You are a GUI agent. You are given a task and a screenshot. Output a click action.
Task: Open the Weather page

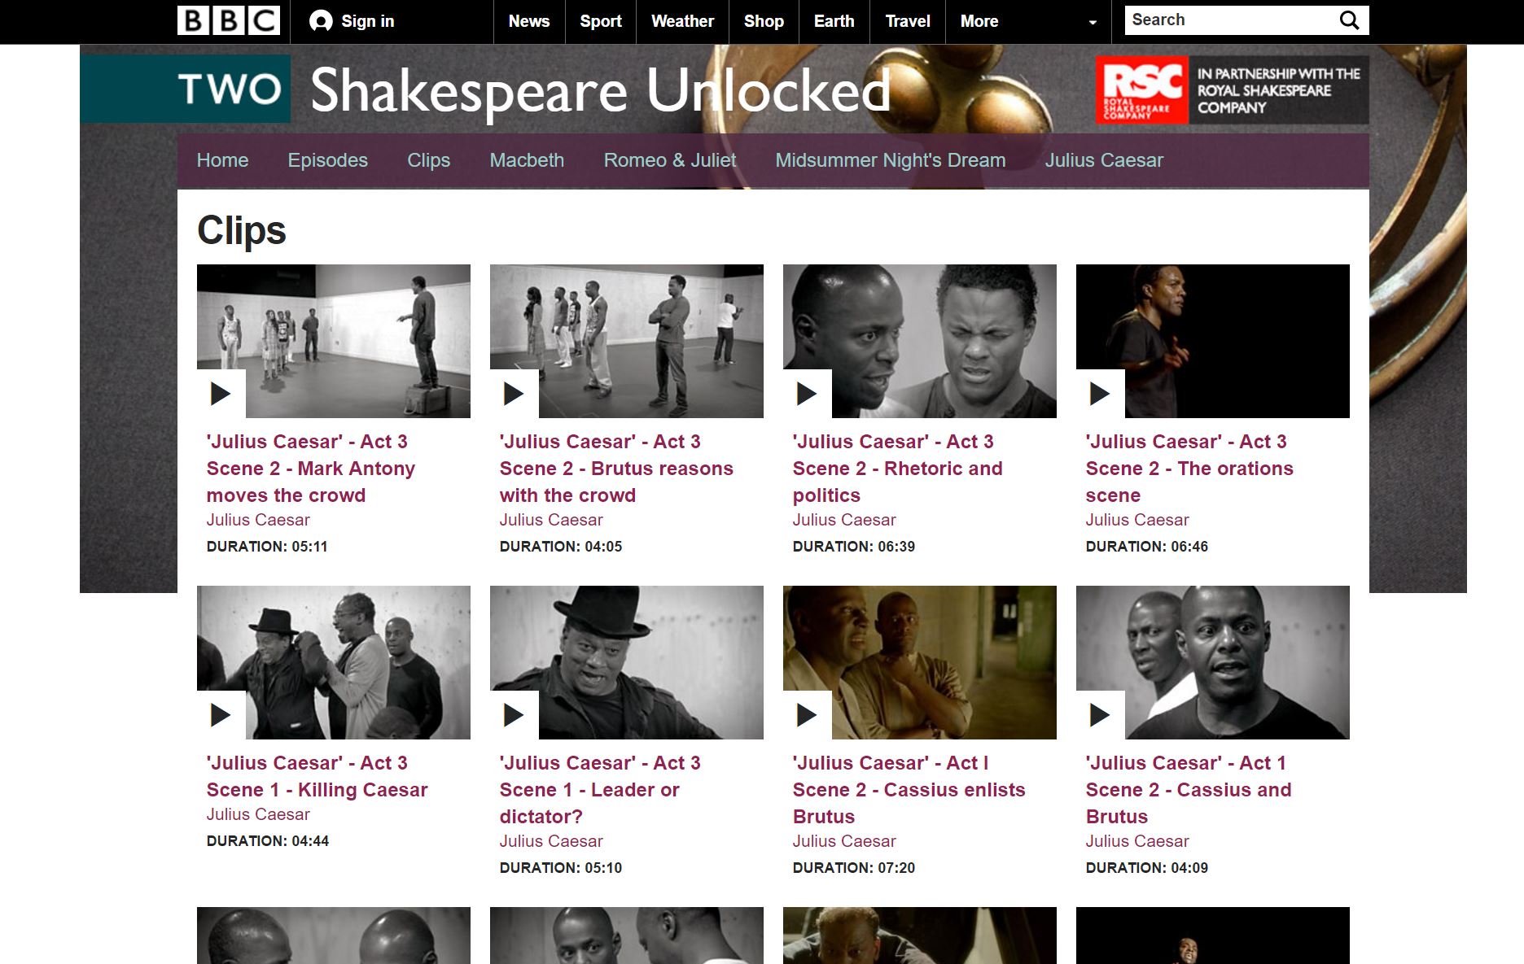point(682,21)
